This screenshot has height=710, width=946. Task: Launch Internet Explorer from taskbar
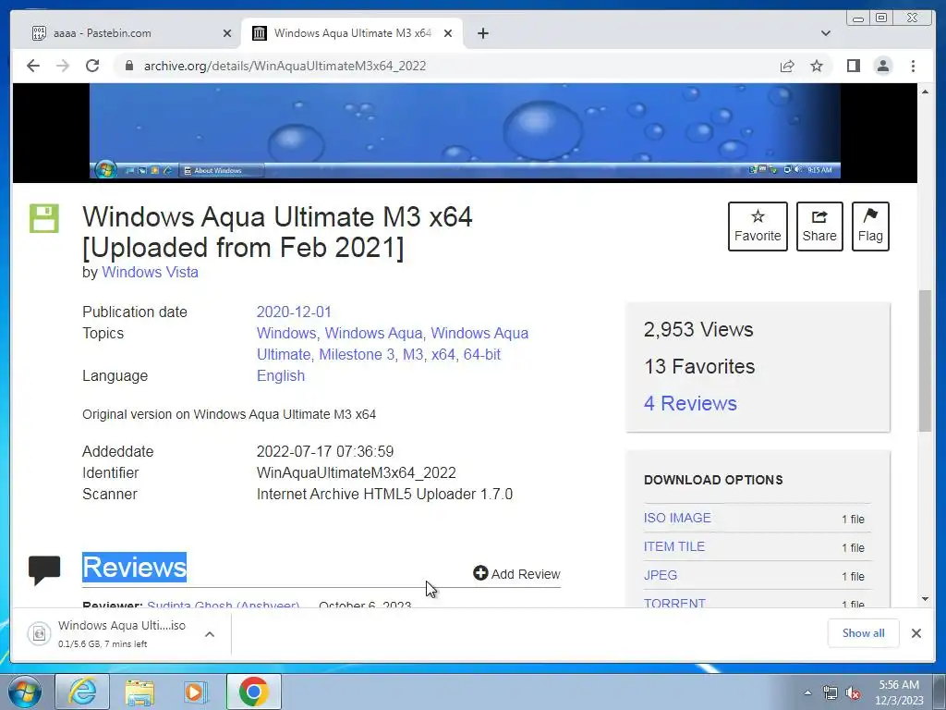(x=82, y=692)
